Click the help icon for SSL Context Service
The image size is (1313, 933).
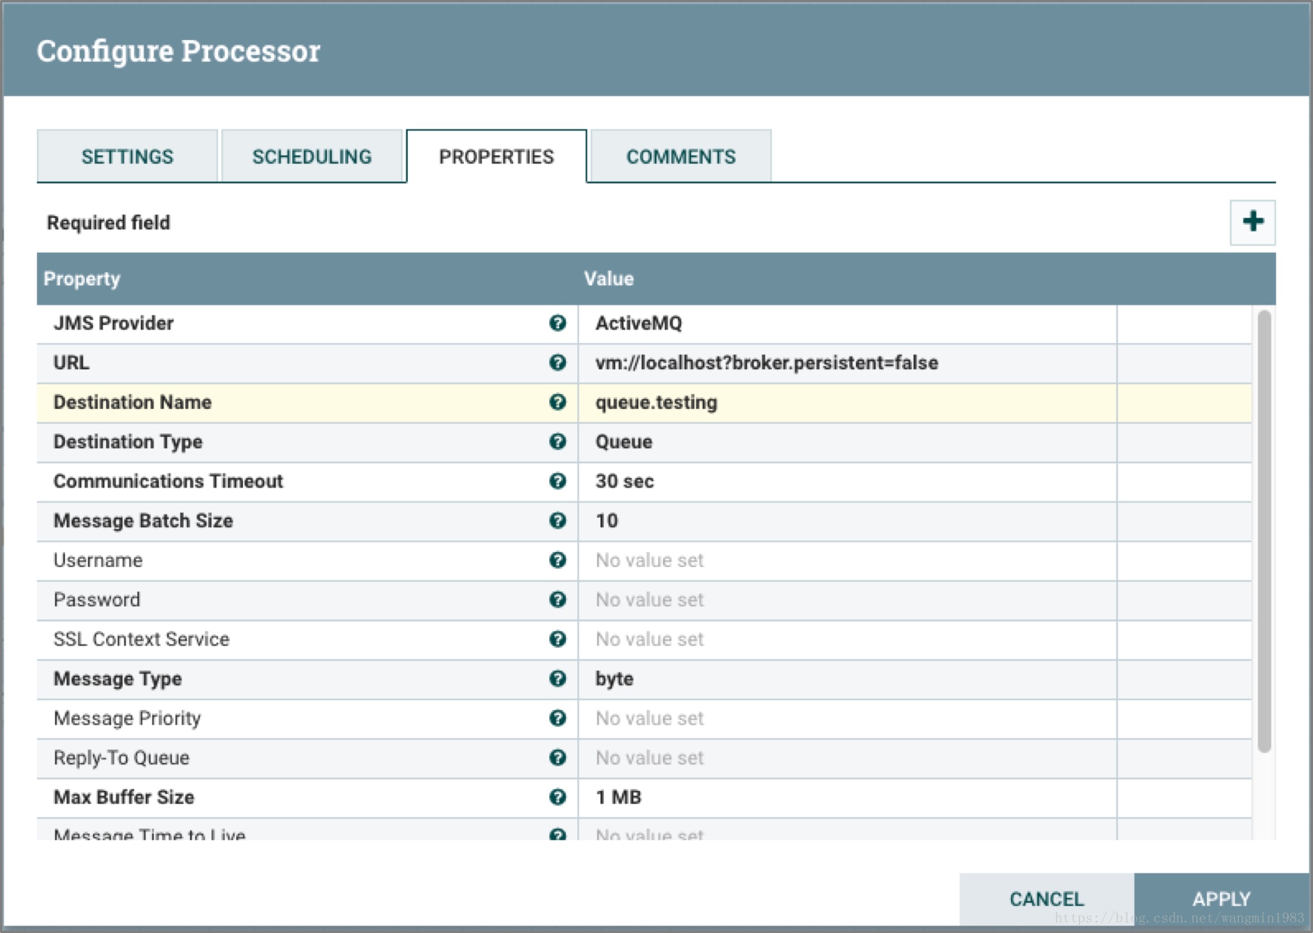558,639
